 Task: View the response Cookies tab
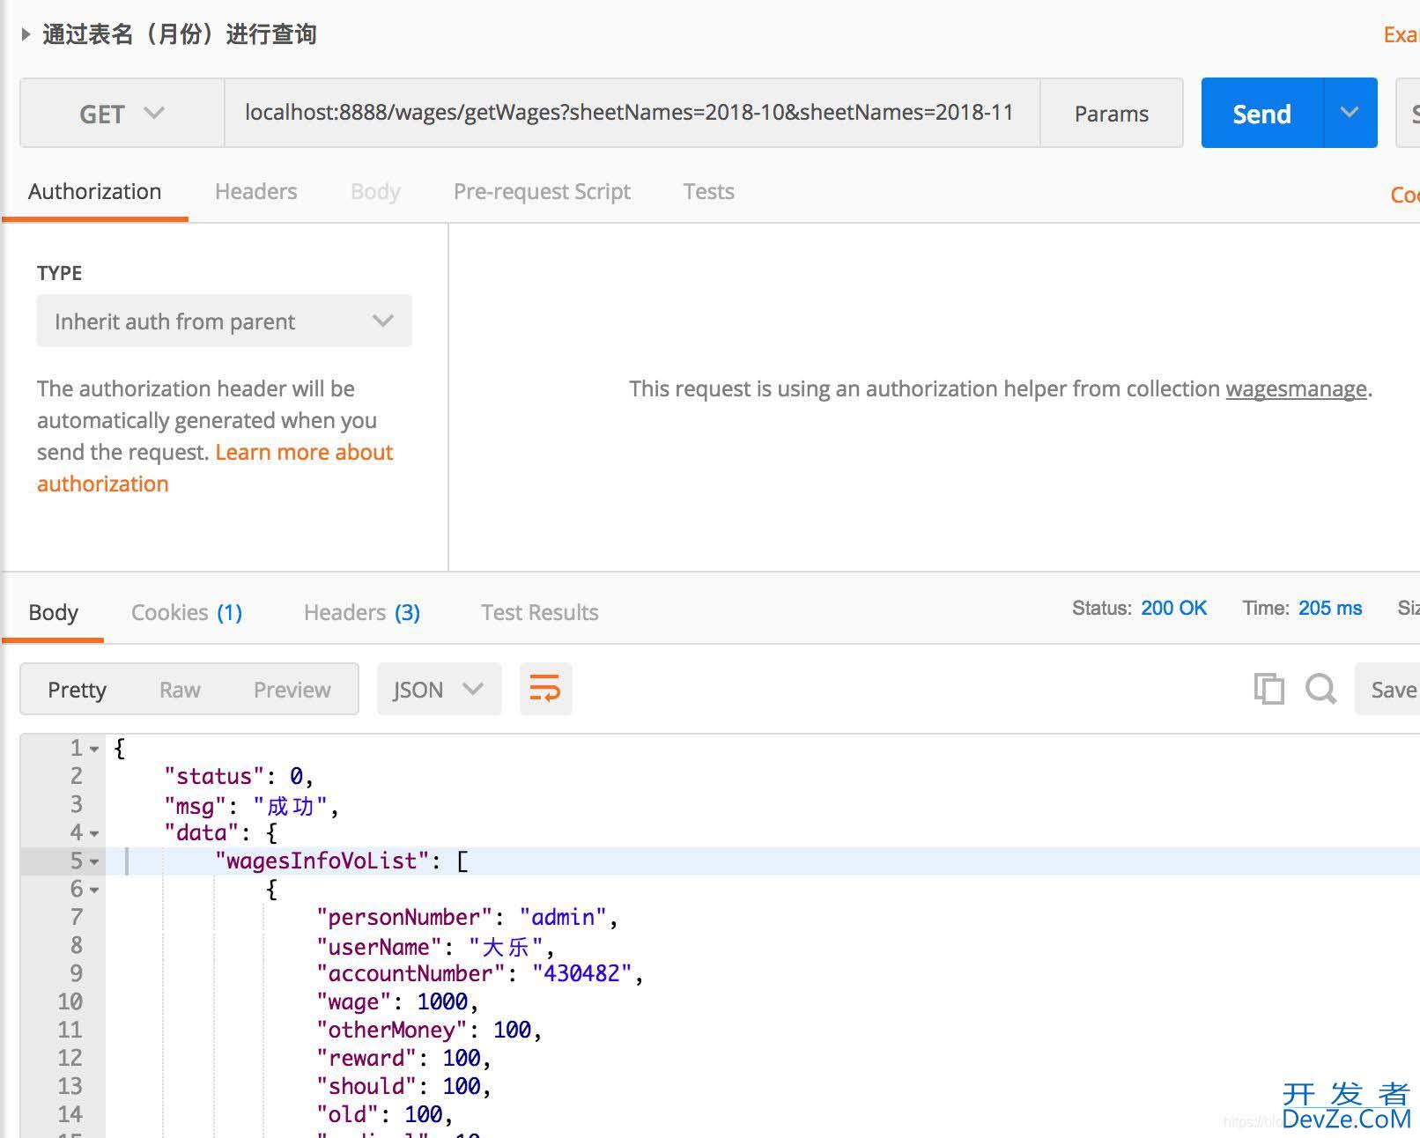coord(186,612)
